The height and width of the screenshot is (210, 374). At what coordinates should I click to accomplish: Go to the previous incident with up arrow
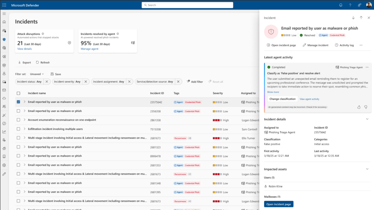pos(361,18)
